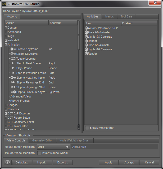
Task: Click the Export... button
Action: click(x=63, y=162)
